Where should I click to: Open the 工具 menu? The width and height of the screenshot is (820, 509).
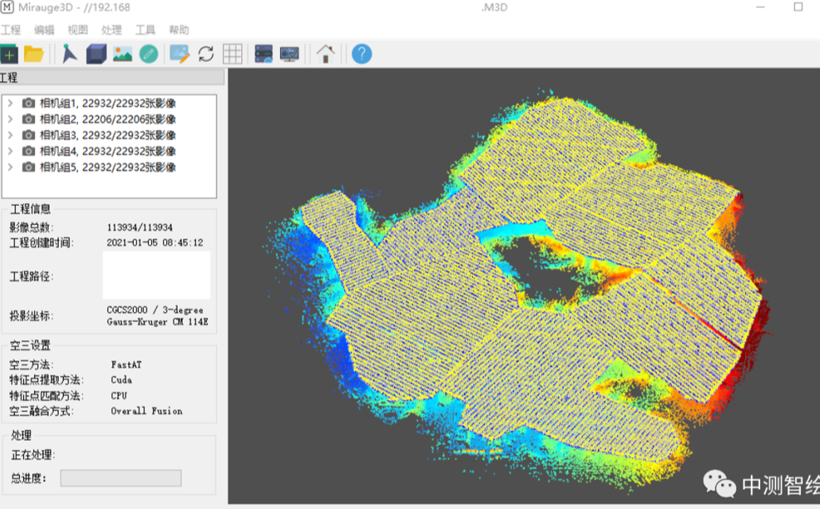(145, 30)
